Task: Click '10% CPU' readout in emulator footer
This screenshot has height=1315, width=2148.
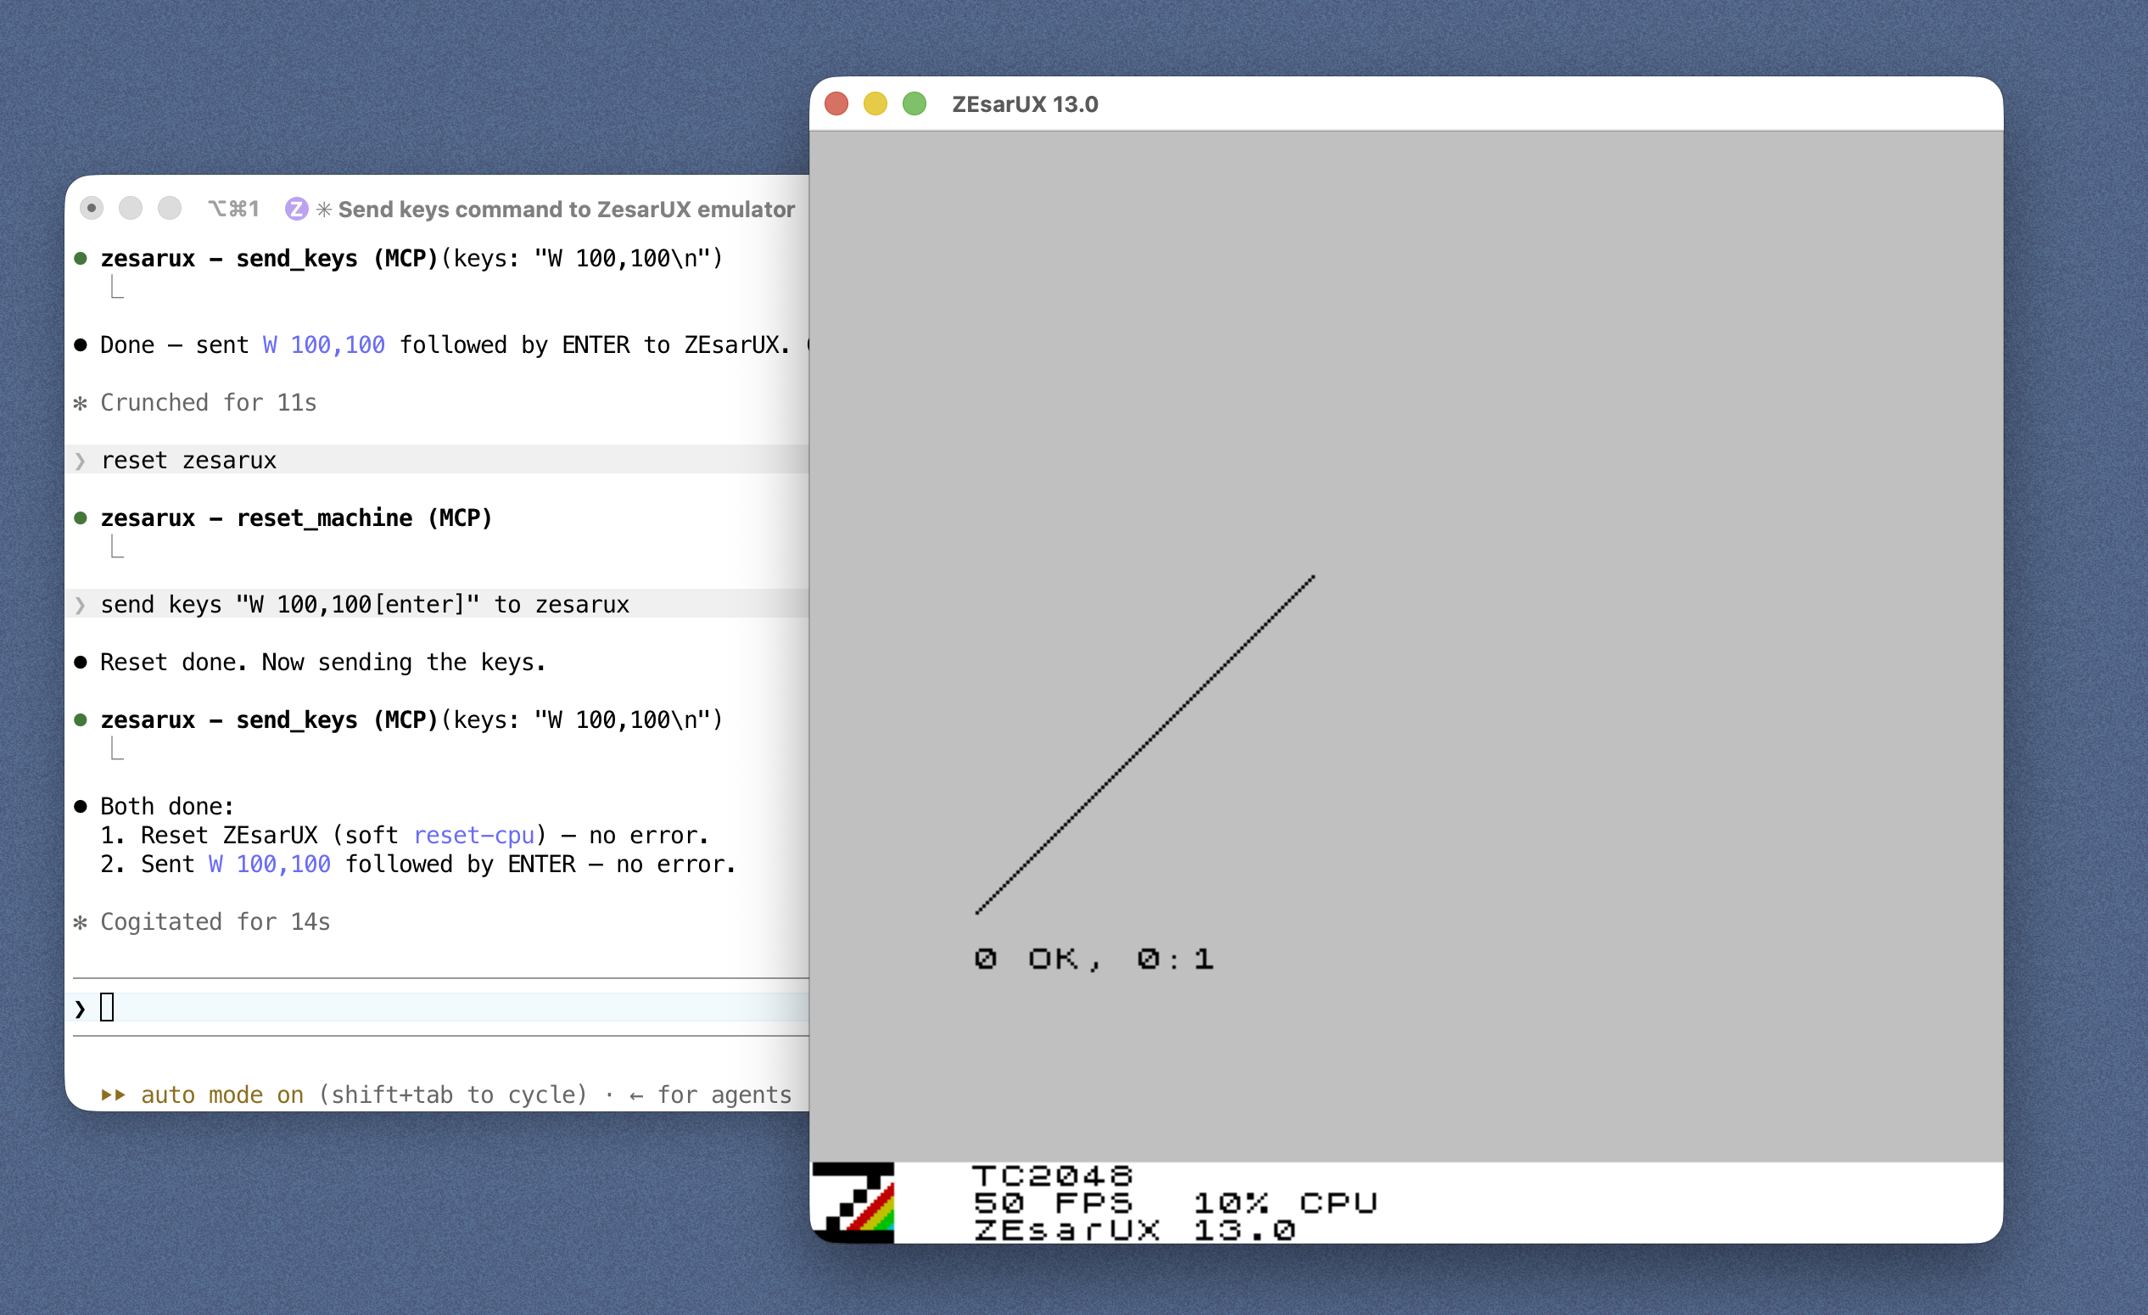Action: (x=1285, y=1203)
